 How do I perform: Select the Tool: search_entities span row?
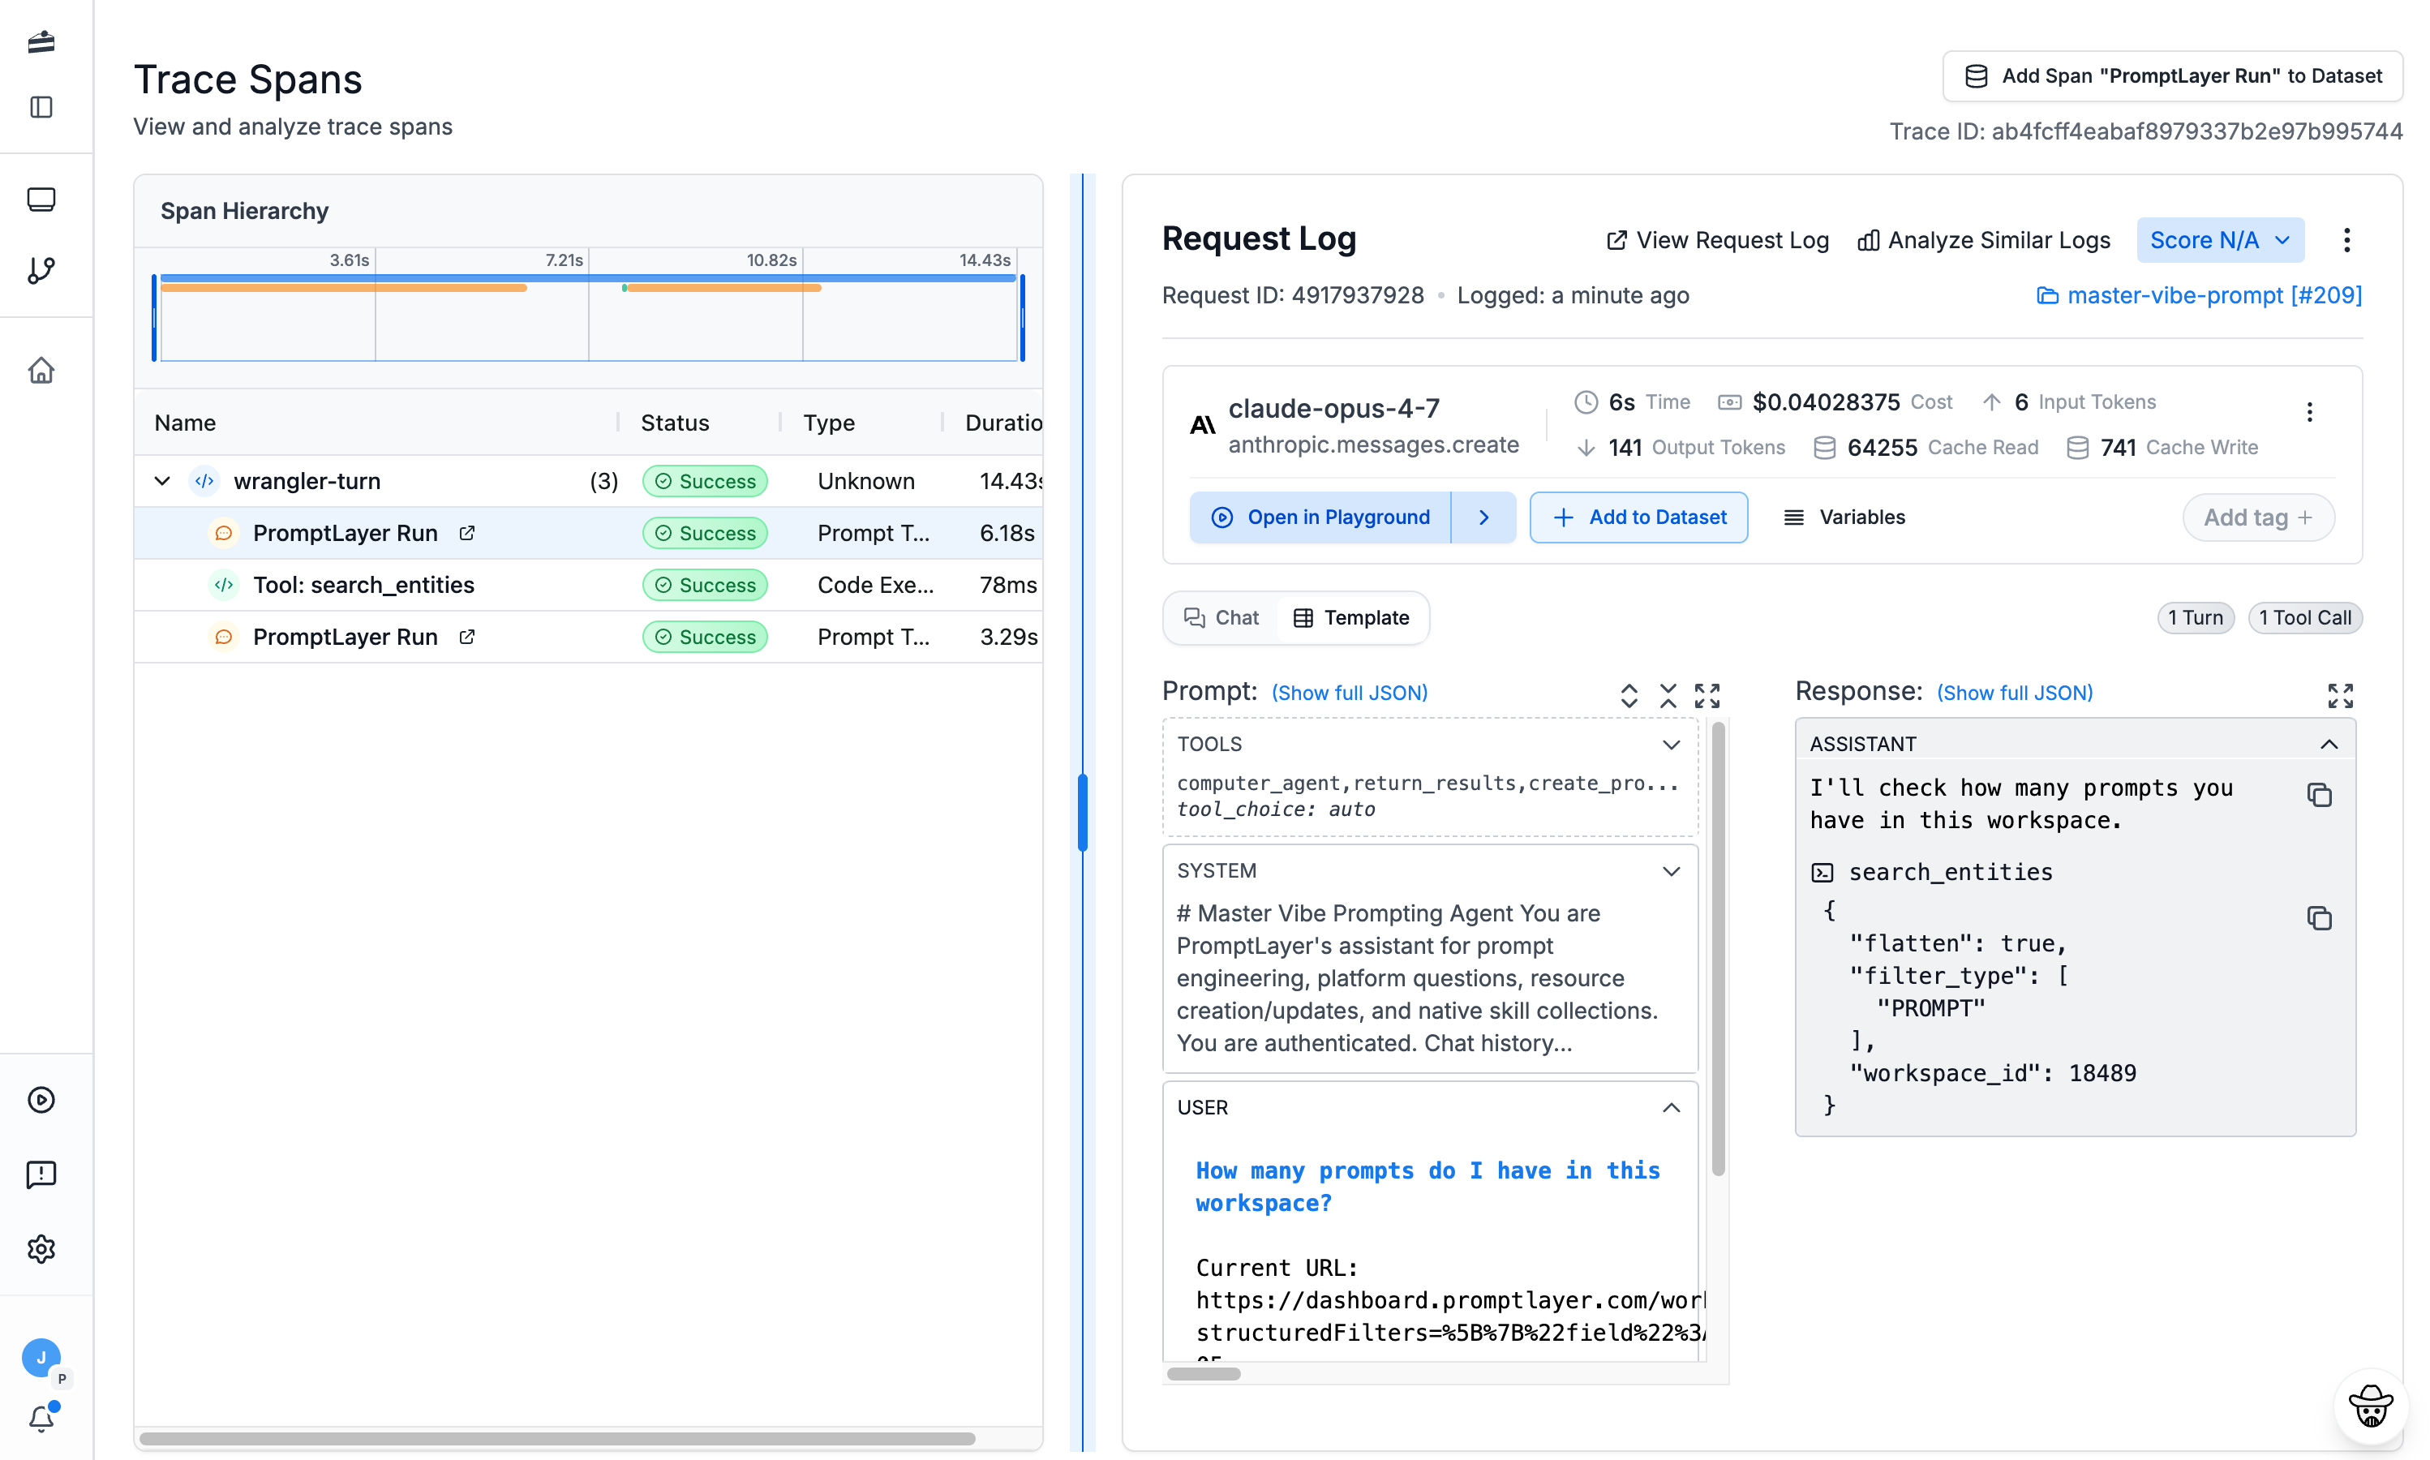pyautogui.click(x=588, y=586)
